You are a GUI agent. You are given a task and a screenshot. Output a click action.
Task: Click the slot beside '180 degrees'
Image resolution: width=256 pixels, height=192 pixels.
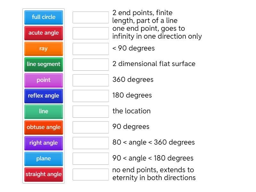point(91,96)
